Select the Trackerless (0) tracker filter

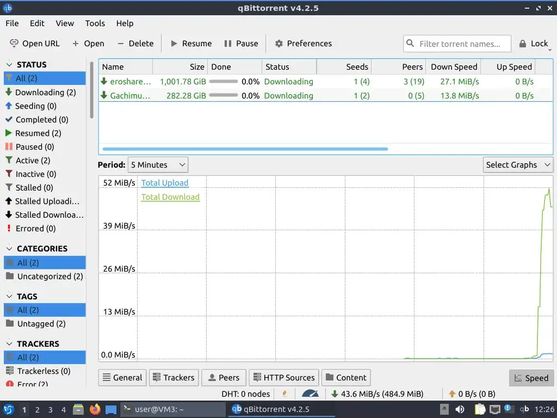point(45,371)
